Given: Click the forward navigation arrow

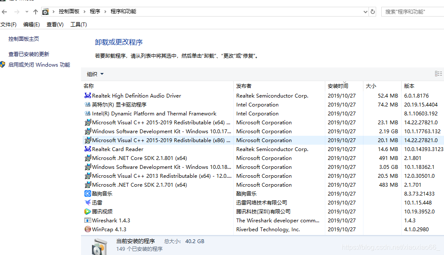Looking at the screenshot, I should [x=17, y=11].
